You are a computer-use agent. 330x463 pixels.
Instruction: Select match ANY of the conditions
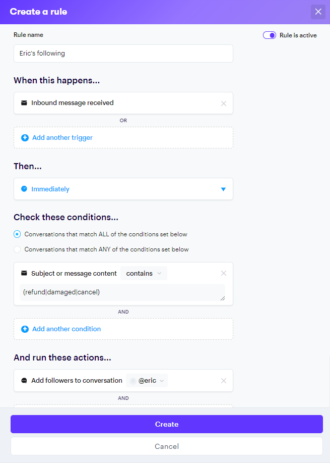(x=18, y=249)
